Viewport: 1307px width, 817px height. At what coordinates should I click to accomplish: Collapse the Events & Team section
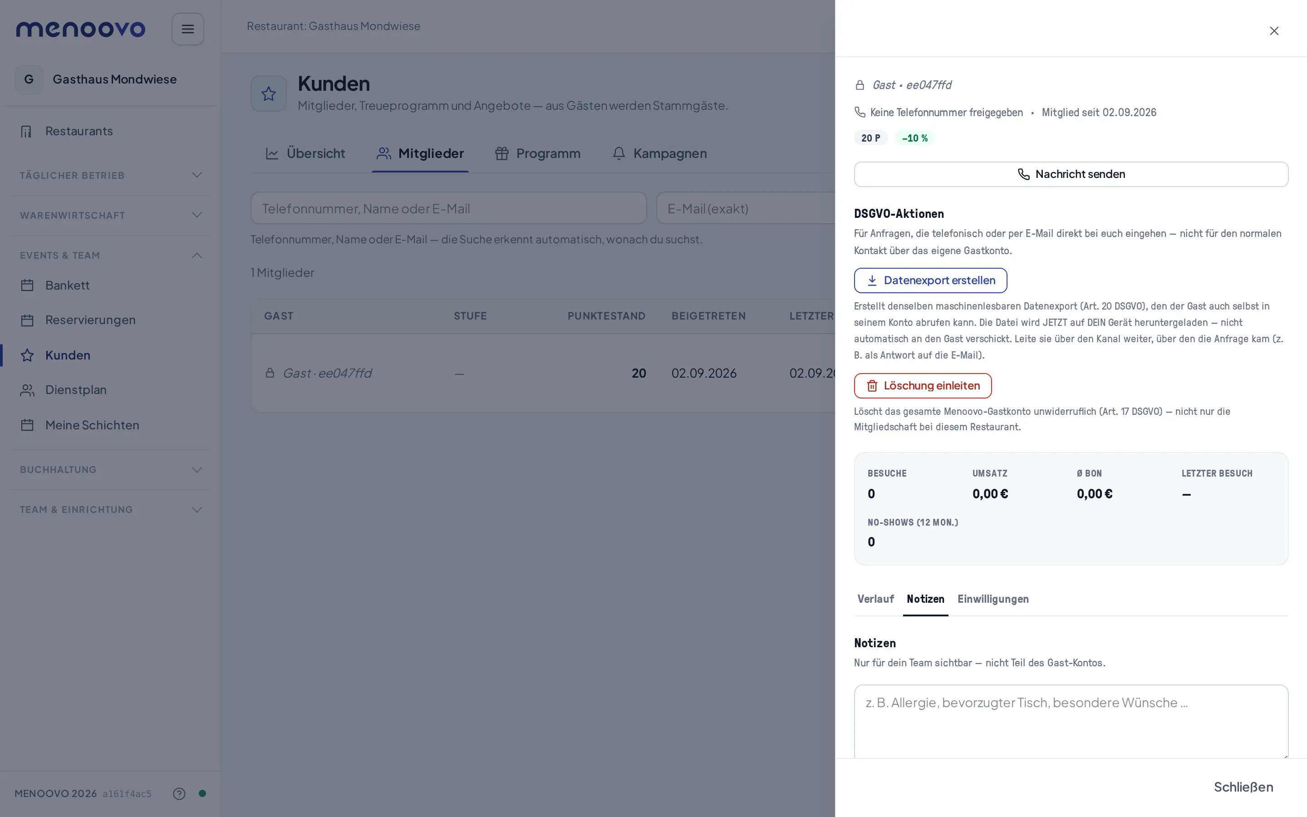(111, 255)
